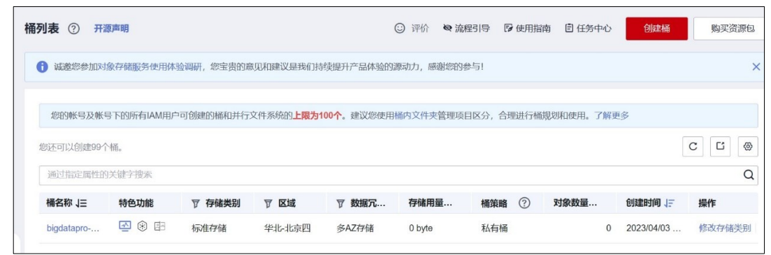Click the 特色功能 column header
The image size is (771, 255).
(x=136, y=203)
